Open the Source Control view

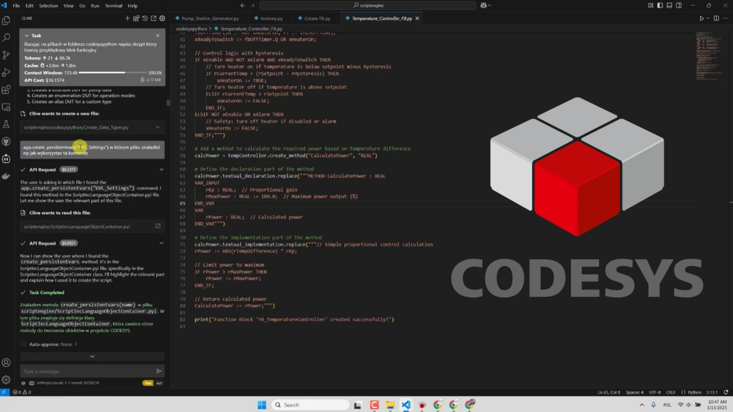pos(6,55)
